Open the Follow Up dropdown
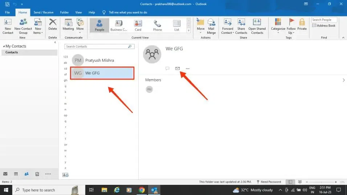 point(291,27)
